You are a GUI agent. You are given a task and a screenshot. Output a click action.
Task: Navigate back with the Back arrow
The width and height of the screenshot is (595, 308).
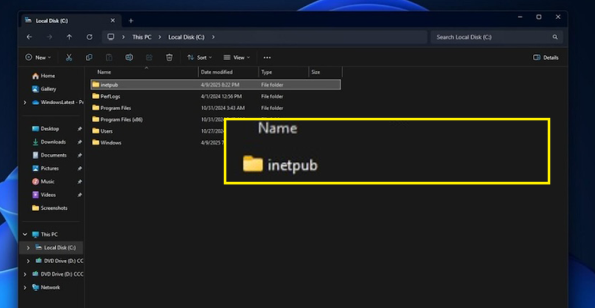[30, 37]
